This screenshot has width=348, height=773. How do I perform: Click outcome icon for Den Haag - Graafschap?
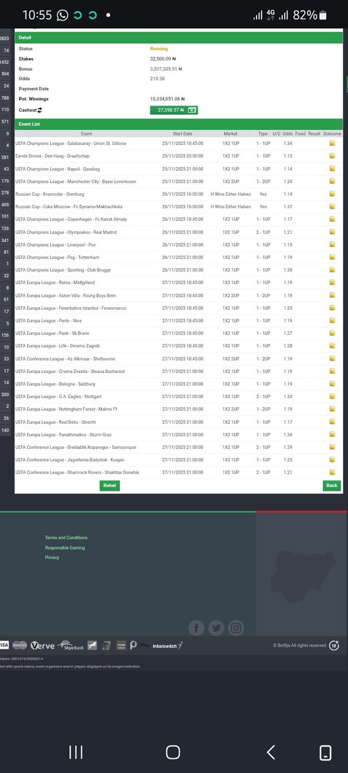click(333, 156)
